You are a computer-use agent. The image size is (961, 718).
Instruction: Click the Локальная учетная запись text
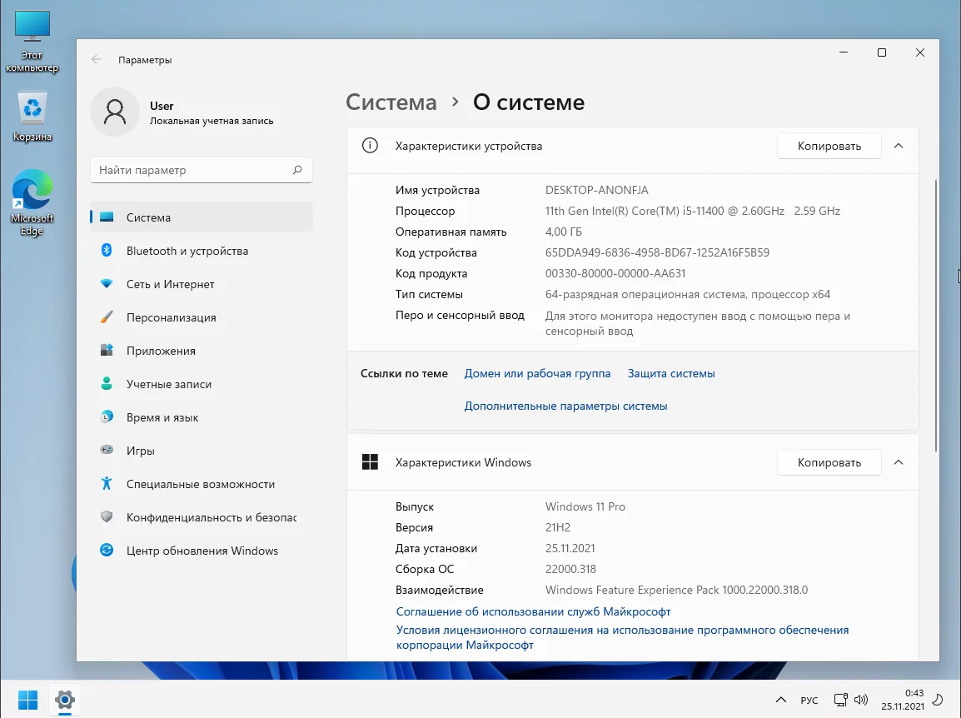coord(212,121)
